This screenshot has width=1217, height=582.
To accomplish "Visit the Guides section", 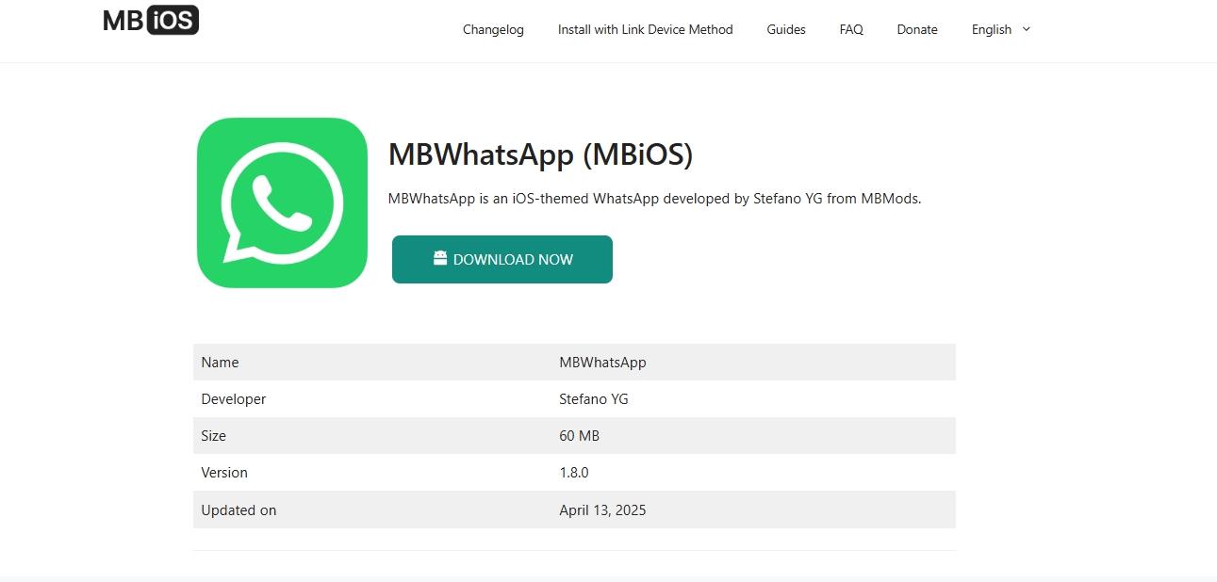I will (785, 29).
